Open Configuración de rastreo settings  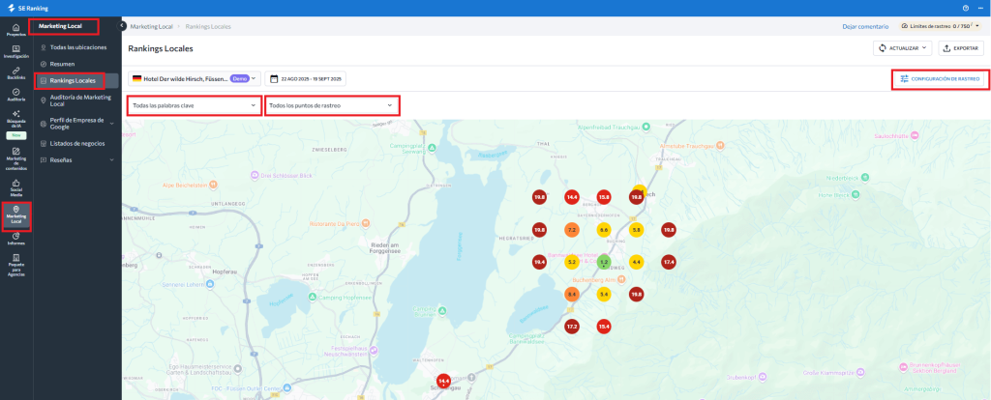[940, 78]
